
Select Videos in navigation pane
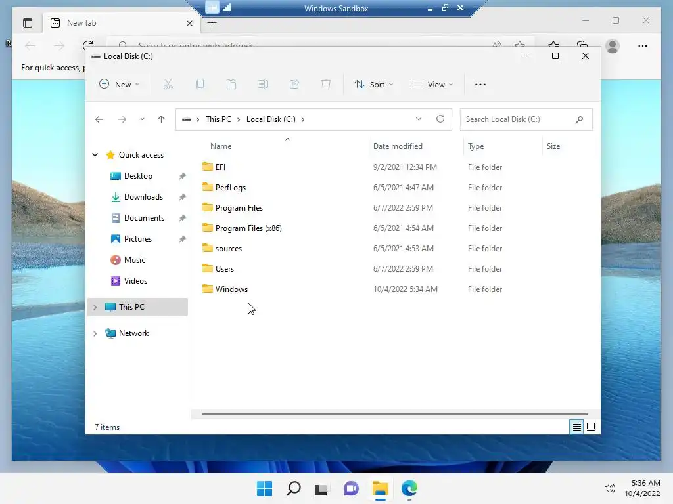(135, 281)
